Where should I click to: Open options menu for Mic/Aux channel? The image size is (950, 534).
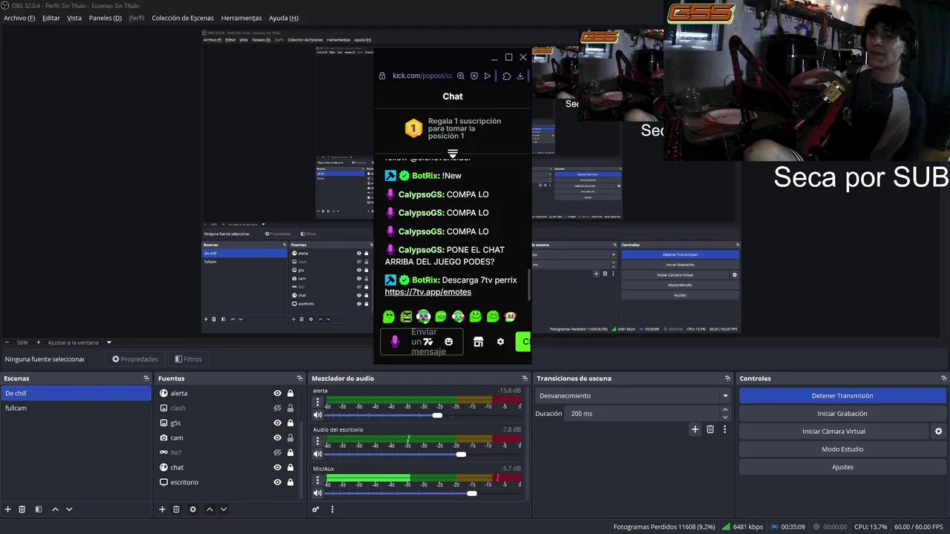coord(318,480)
